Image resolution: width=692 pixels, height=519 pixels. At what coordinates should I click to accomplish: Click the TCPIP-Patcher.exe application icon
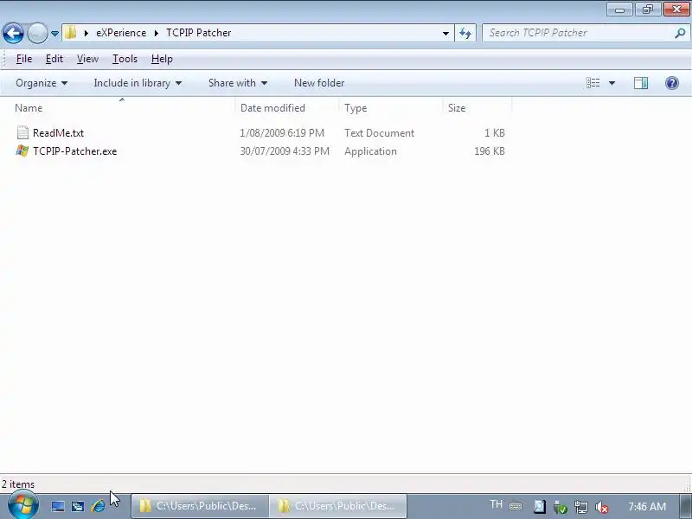click(x=22, y=151)
